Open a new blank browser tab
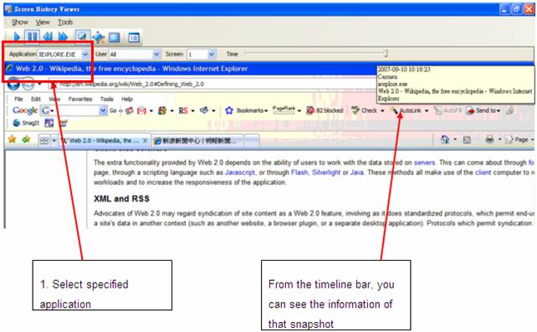Viewport: 537px width, 332px height. point(252,140)
